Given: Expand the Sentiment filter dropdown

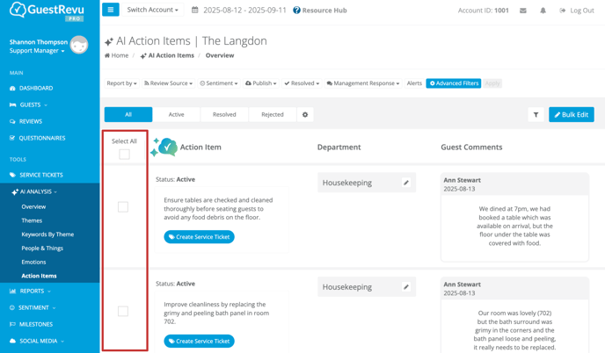Looking at the screenshot, I should [x=219, y=83].
